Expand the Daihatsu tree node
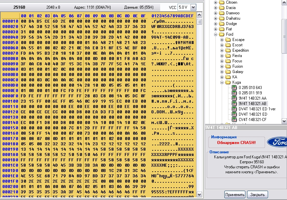Screen dimensions: 287x200 coord(216,19)
